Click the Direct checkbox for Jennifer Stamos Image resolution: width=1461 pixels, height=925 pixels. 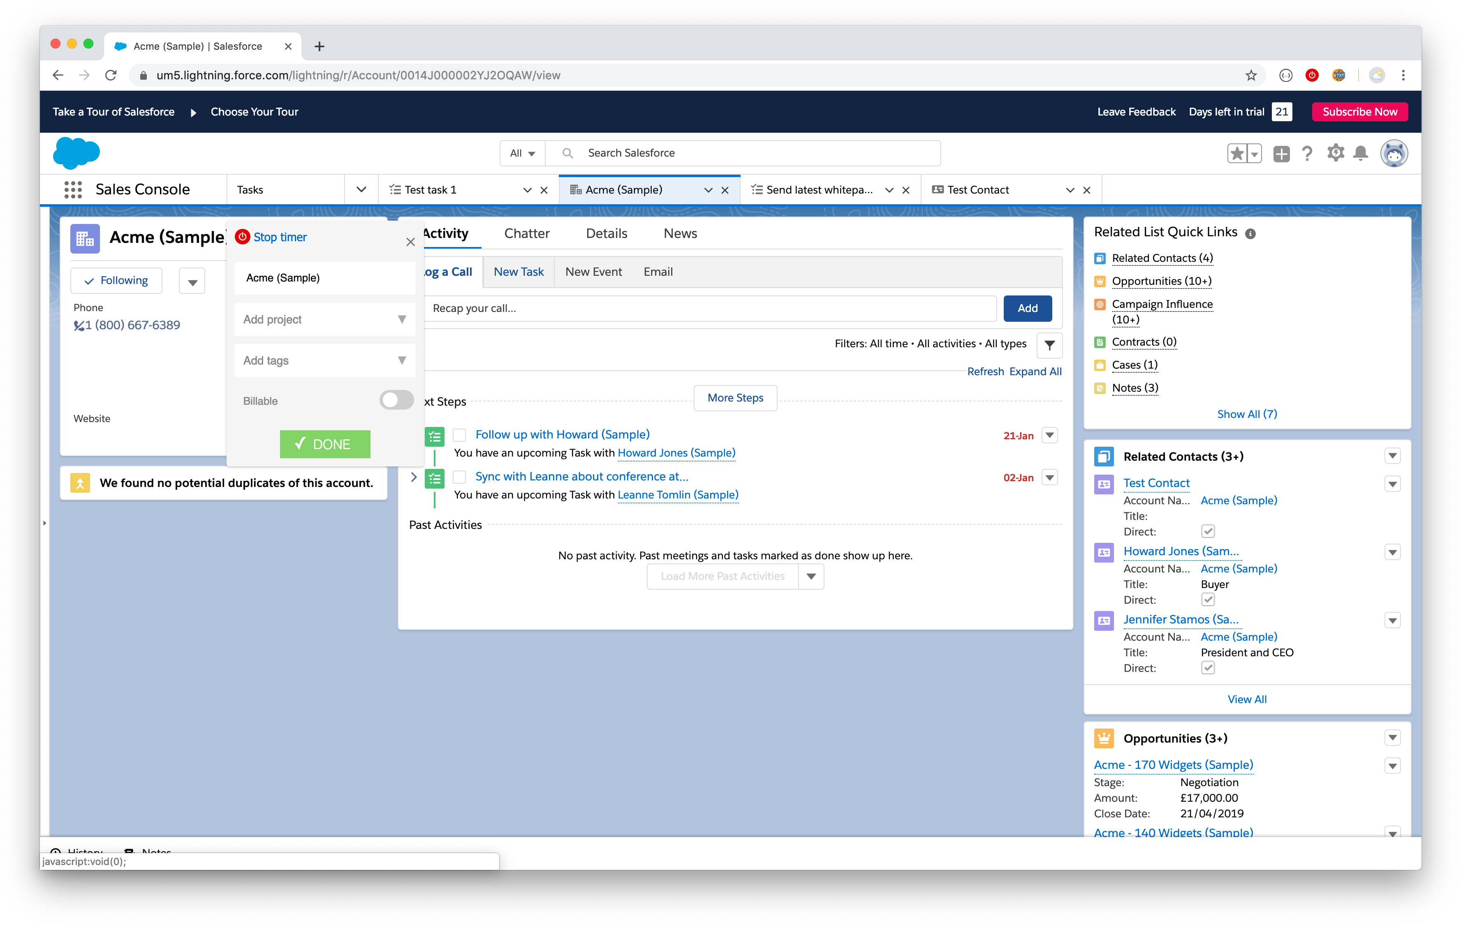[x=1207, y=668]
